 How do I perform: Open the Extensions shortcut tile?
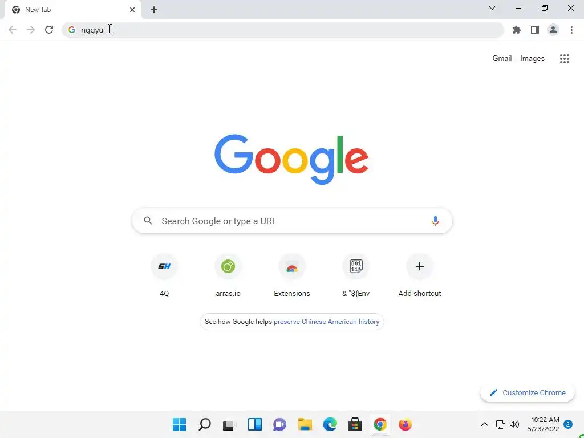(x=292, y=275)
